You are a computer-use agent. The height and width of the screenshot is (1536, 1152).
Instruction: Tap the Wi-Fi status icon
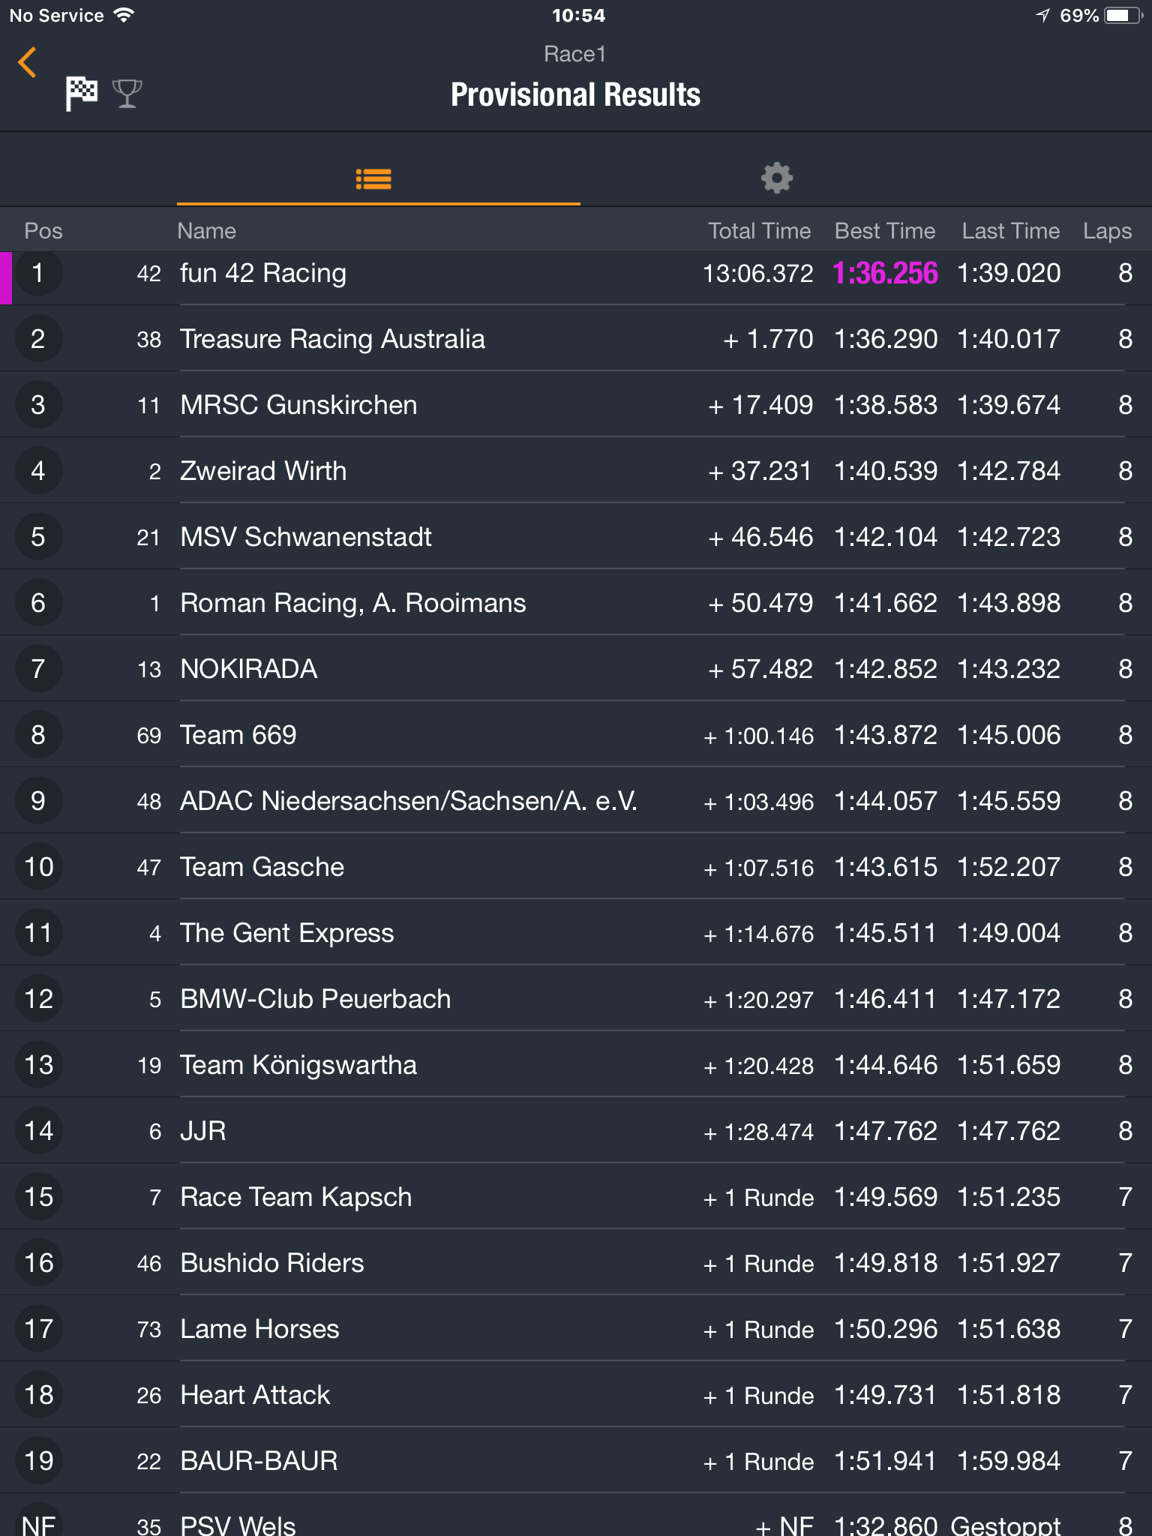[124, 15]
